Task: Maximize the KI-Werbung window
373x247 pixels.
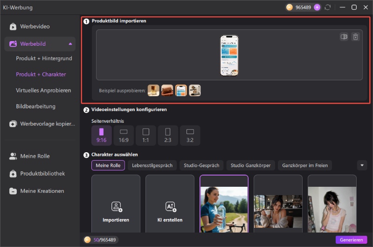Action: pos(354,7)
